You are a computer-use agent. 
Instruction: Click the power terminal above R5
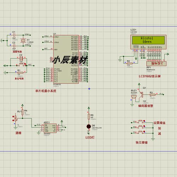click(89, 108)
